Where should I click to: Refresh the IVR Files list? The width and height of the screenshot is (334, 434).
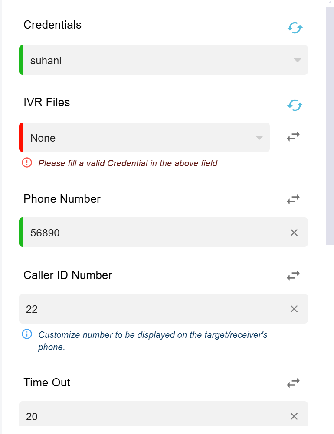coord(295,105)
